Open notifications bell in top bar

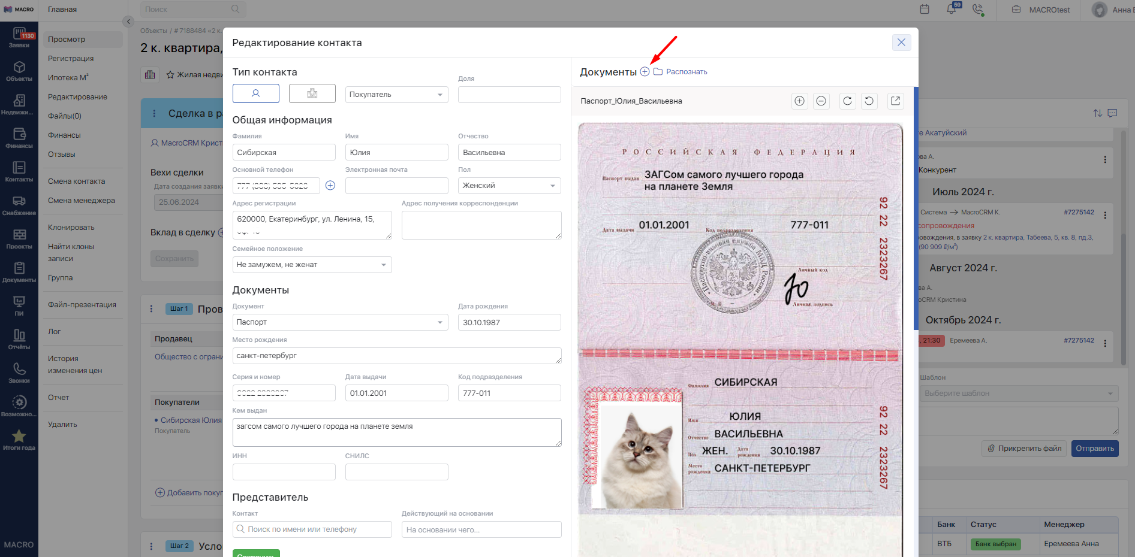point(952,9)
